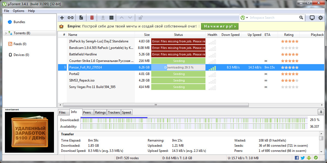327x163 pixels.
Task: Switch to the Speed tab
Action: tap(126, 112)
